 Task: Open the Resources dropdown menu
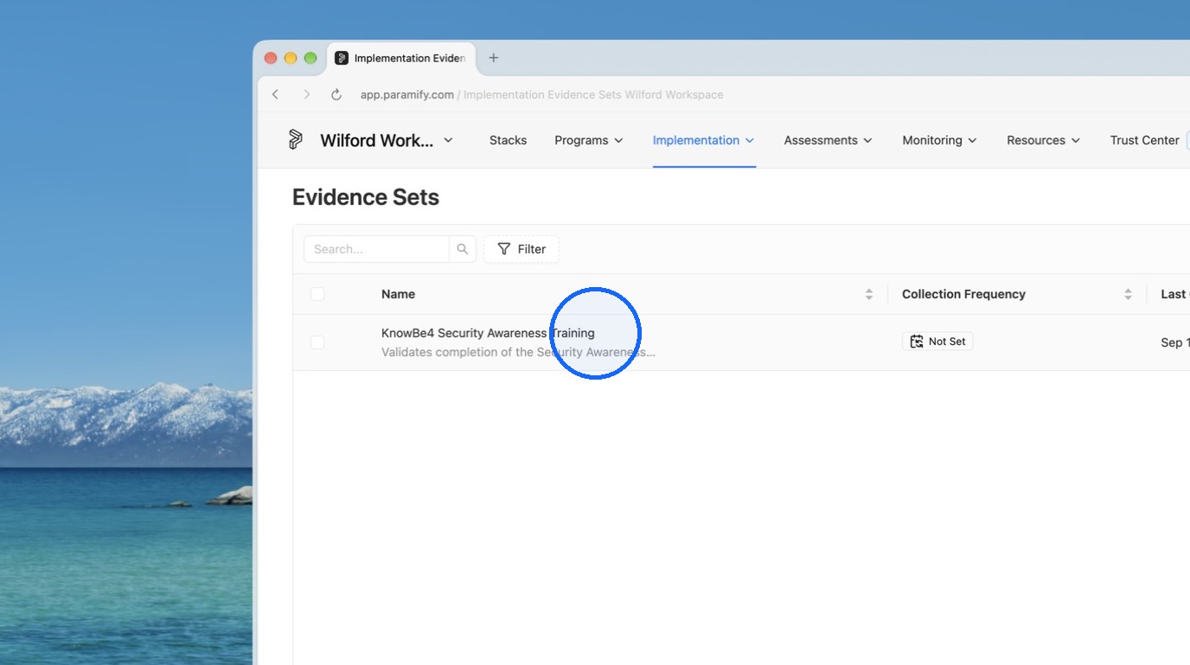click(x=1043, y=140)
